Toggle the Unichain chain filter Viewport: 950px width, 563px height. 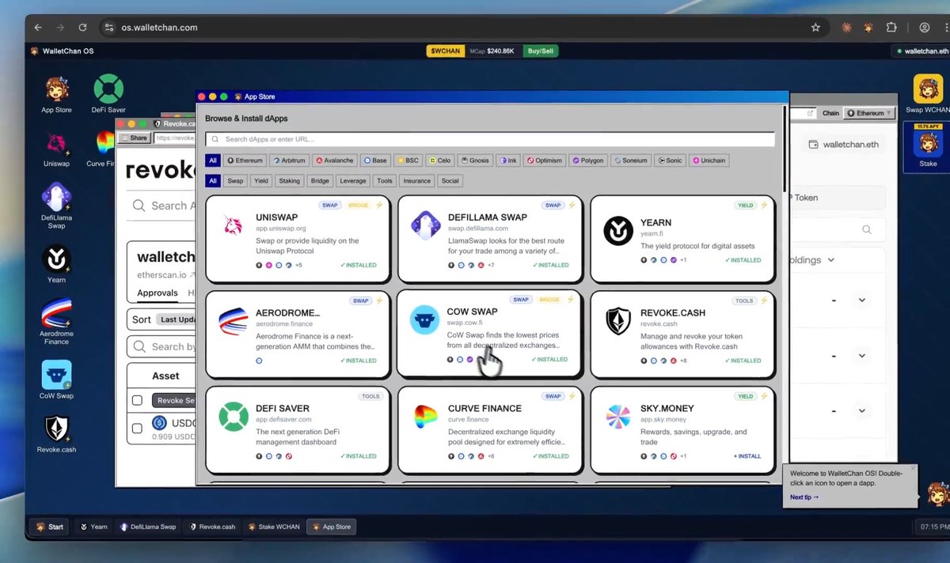(709, 161)
